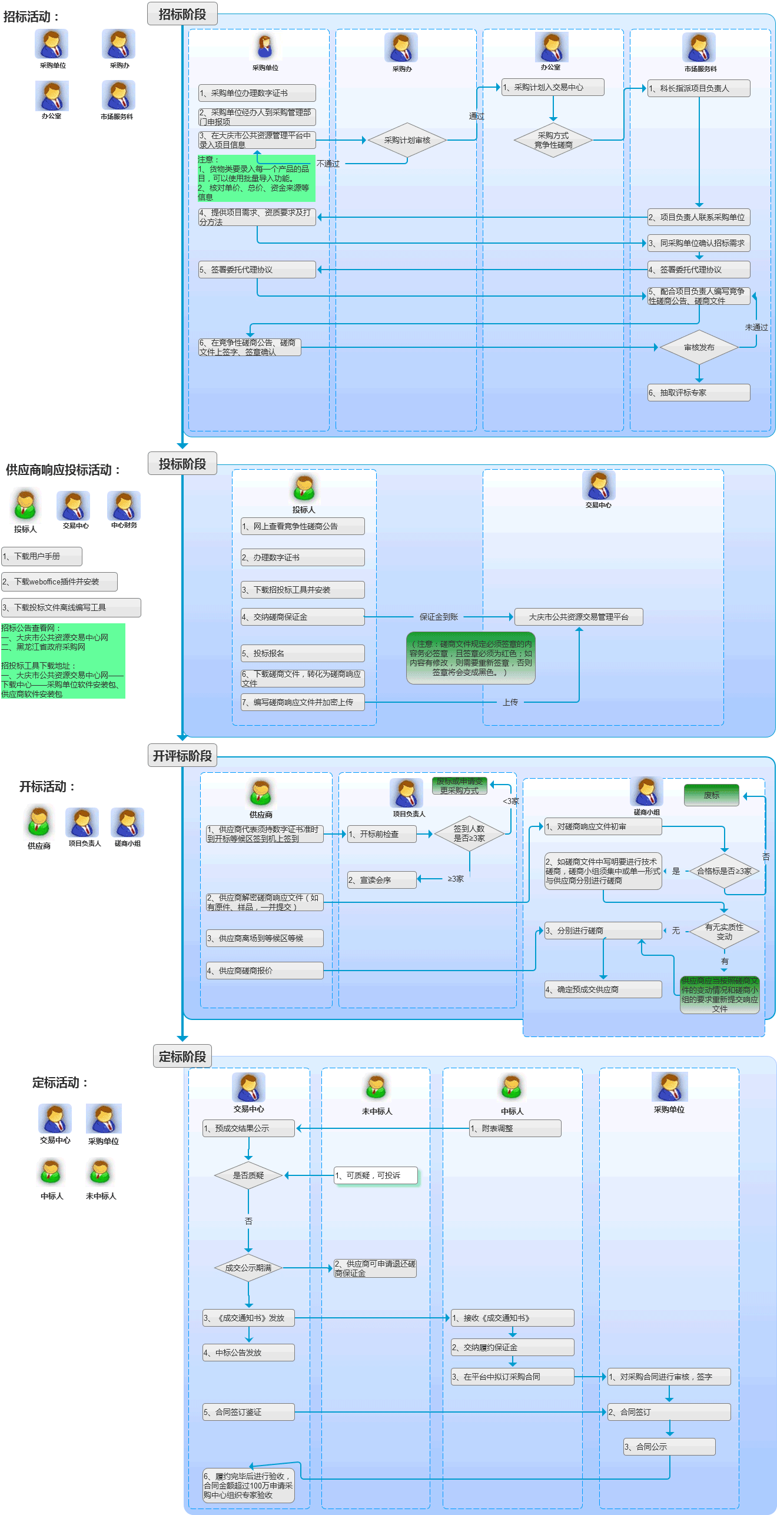Click the 大庆市公共资源交易管理平台 box
The image size is (777, 1515).
pyautogui.click(x=579, y=617)
